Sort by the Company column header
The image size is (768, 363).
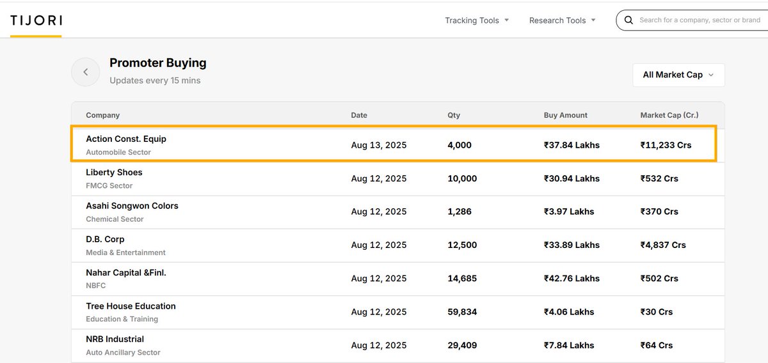(x=102, y=115)
